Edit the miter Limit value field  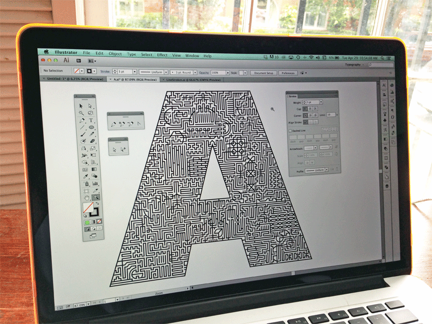coord(331,115)
